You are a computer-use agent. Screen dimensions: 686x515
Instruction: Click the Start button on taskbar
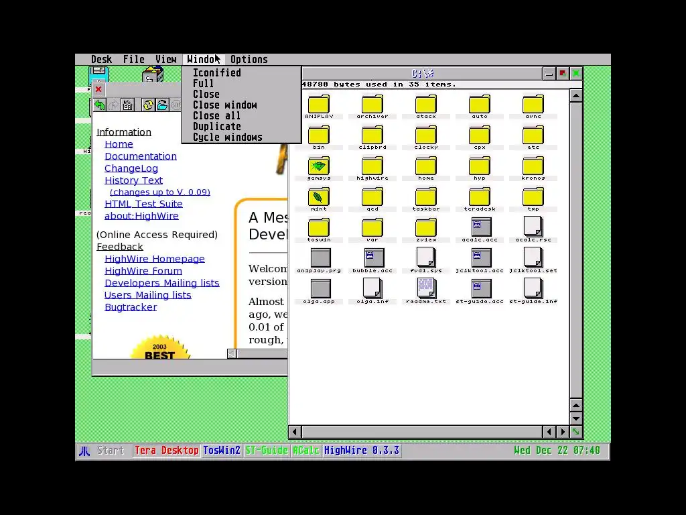tap(111, 451)
